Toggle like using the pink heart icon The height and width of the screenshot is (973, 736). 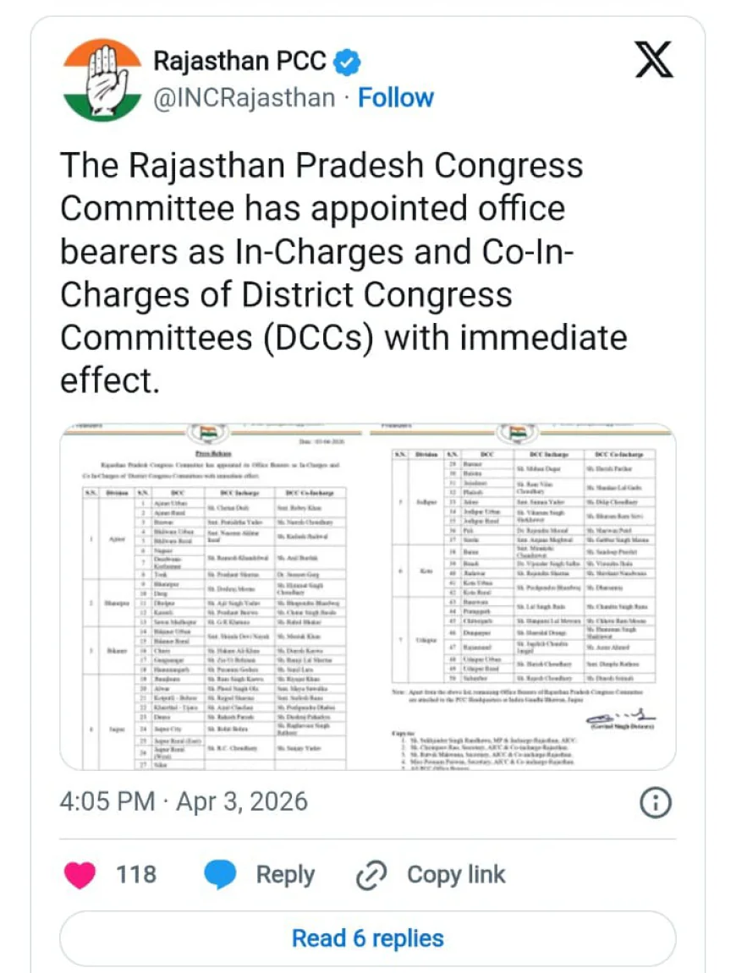(x=81, y=875)
